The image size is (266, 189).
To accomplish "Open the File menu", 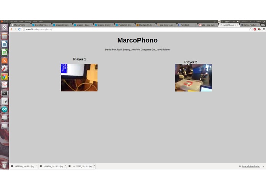I will 11,21.
